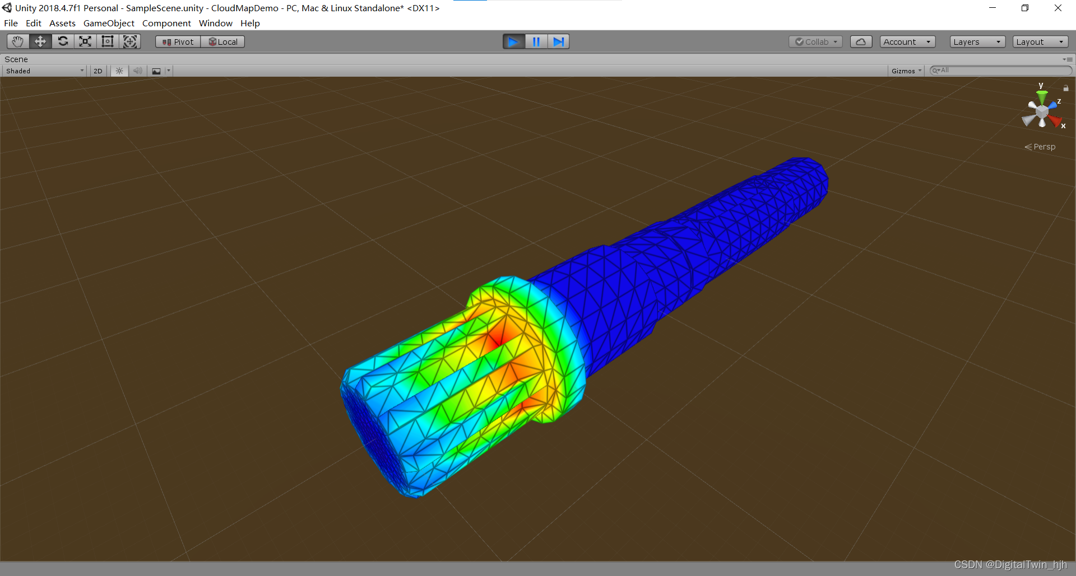Switch to the Scene tab
Viewport: 1076px width, 576px height.
16,59
